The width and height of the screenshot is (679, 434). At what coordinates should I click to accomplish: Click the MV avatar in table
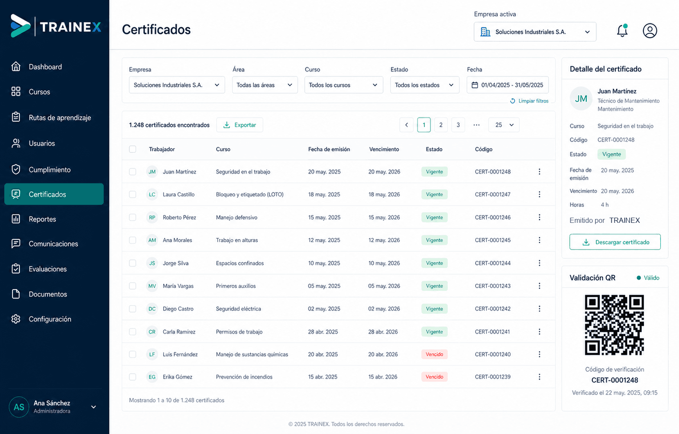pyautogui.click(x=152, y=286)
